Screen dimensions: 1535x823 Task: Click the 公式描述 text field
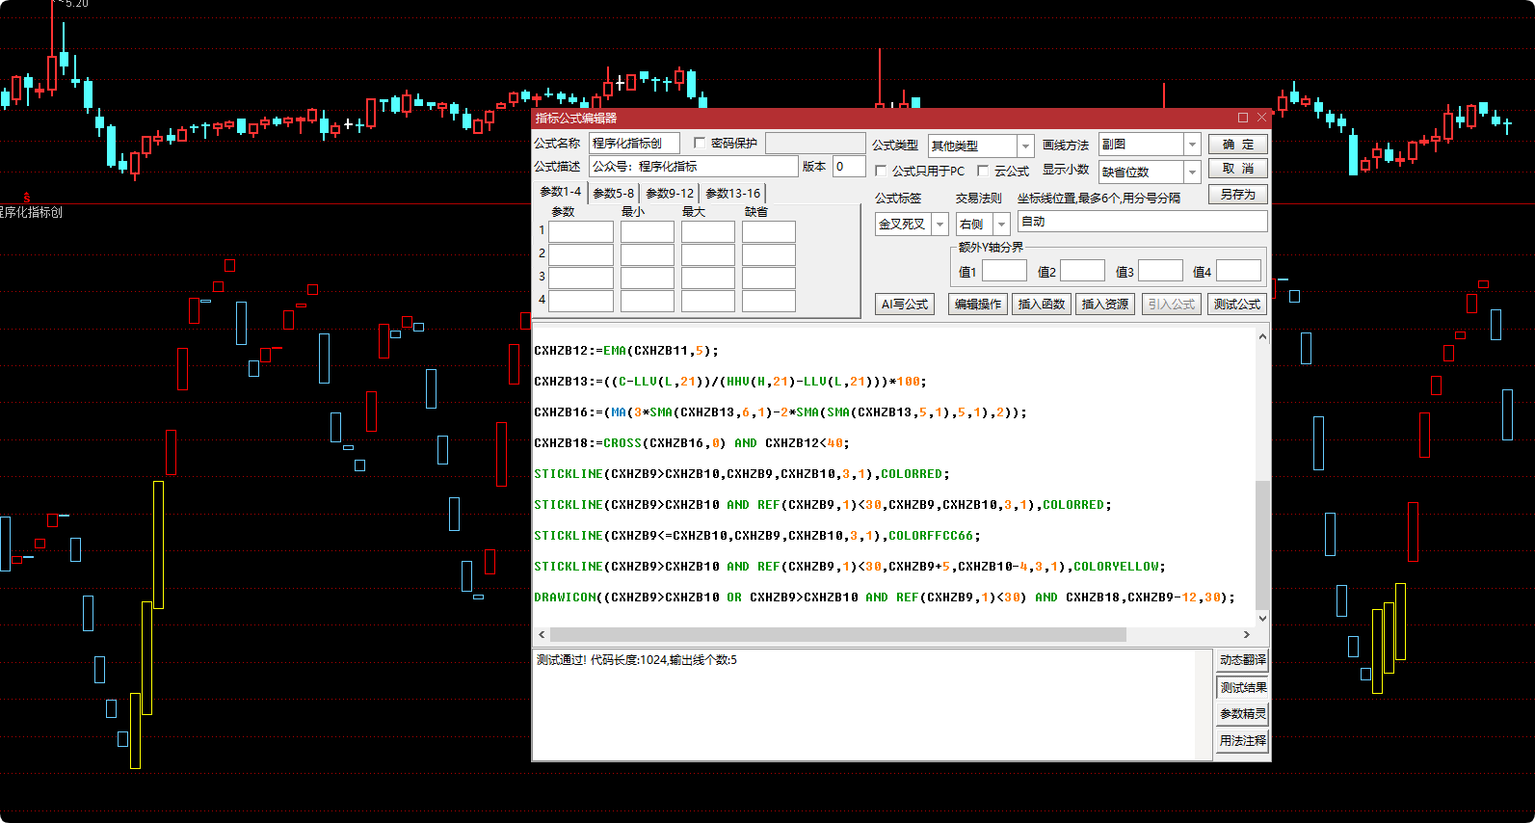(x=694, y=167)
